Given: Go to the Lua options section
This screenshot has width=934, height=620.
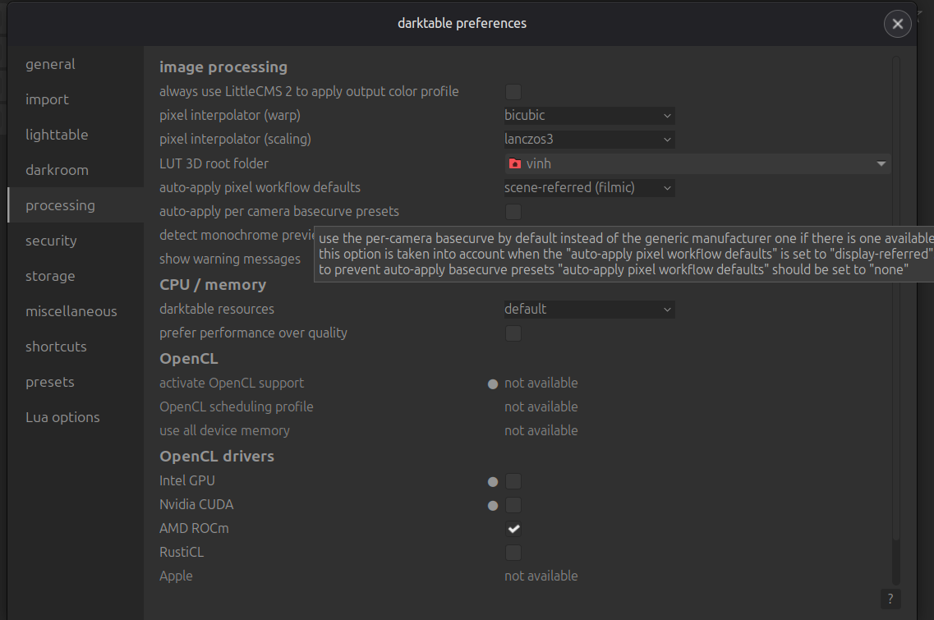Looking at the screenshot, I should click(x=62, y=417).
